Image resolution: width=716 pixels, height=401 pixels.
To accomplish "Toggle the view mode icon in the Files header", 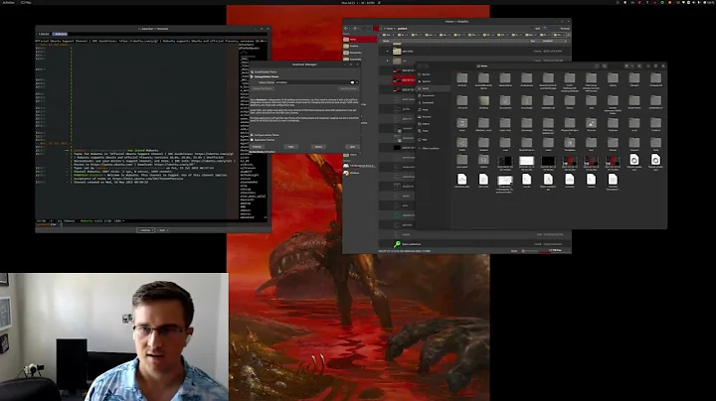I will (626, 67).
